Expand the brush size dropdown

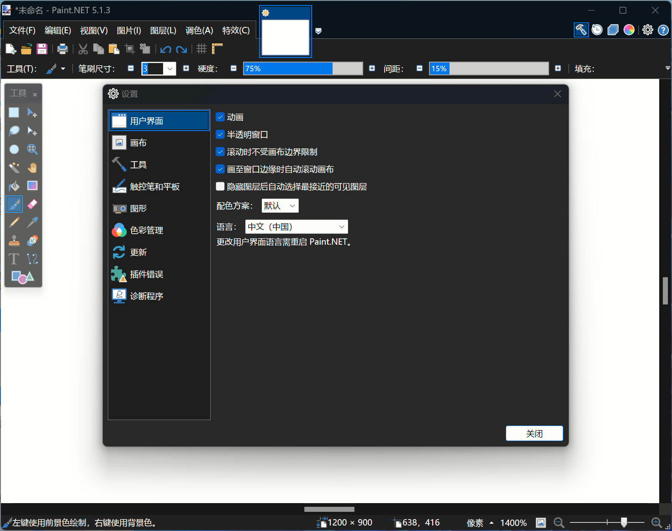(169, 68)
